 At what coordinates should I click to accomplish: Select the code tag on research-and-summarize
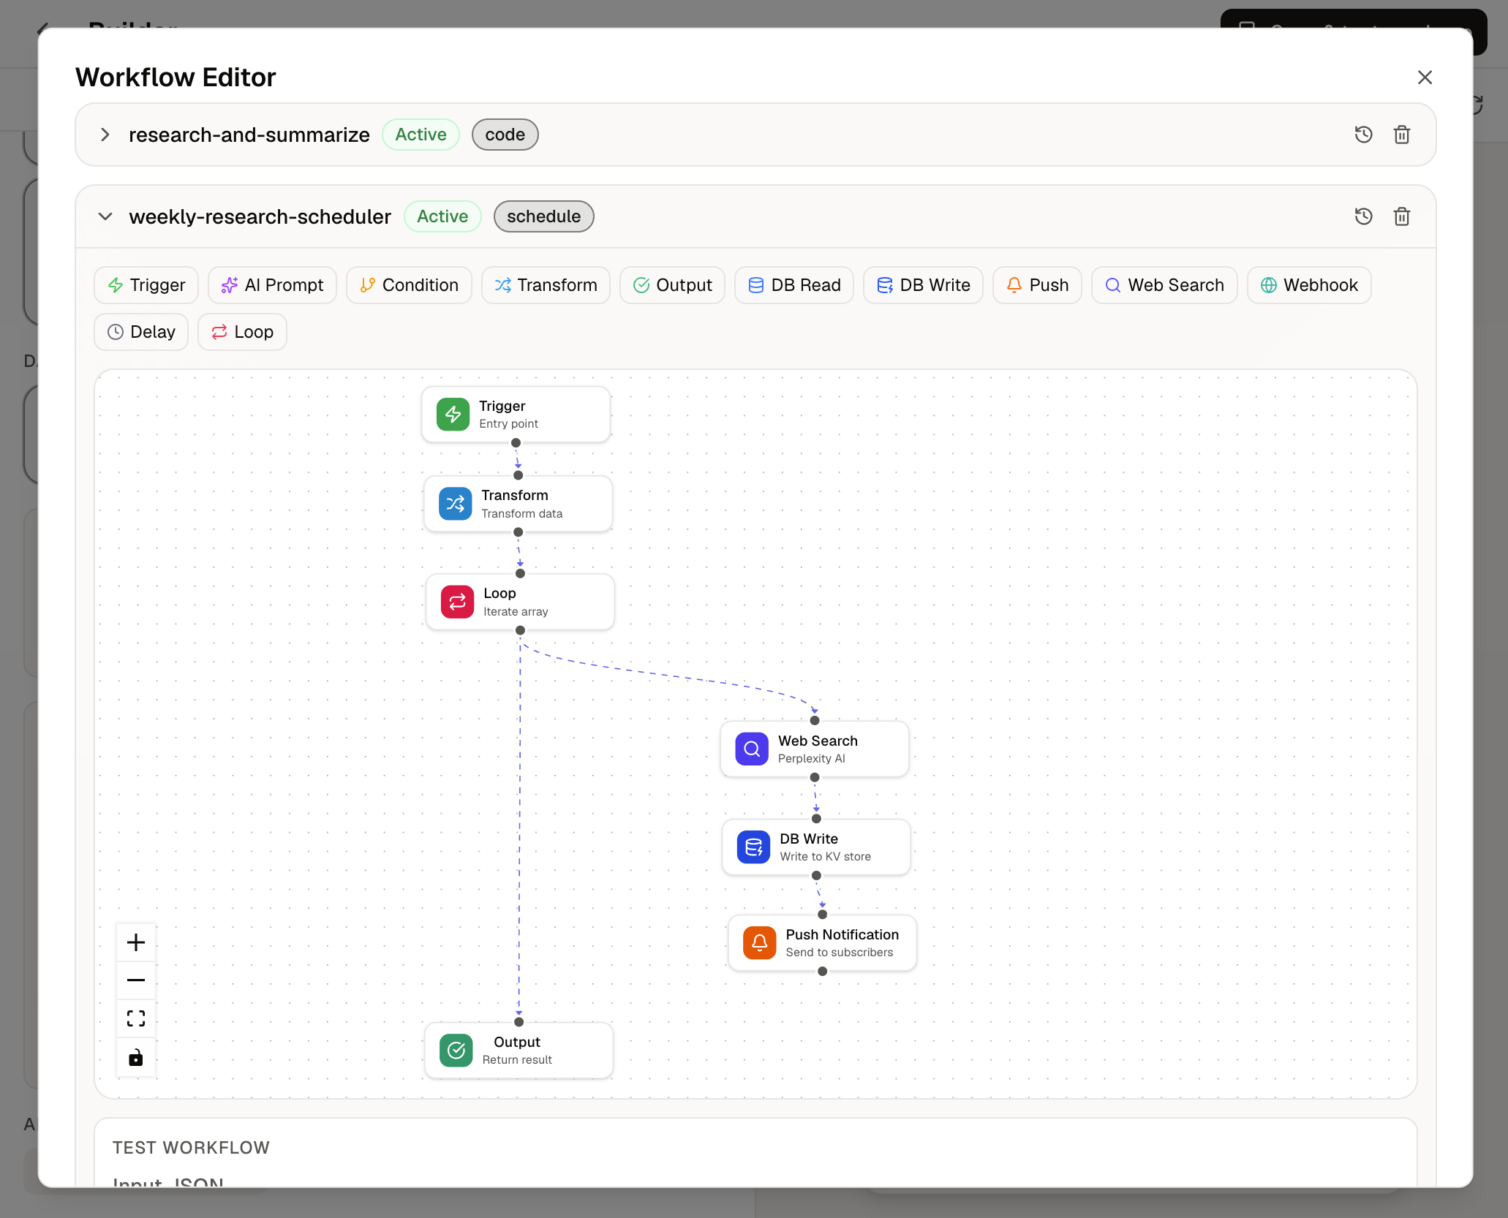(x=505, y=135)
